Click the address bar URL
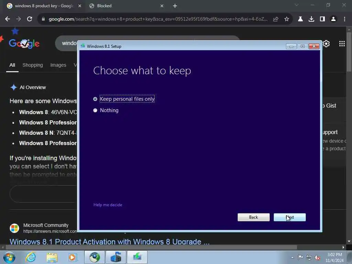Screen dimensions: 352x264 coord(158,19)
